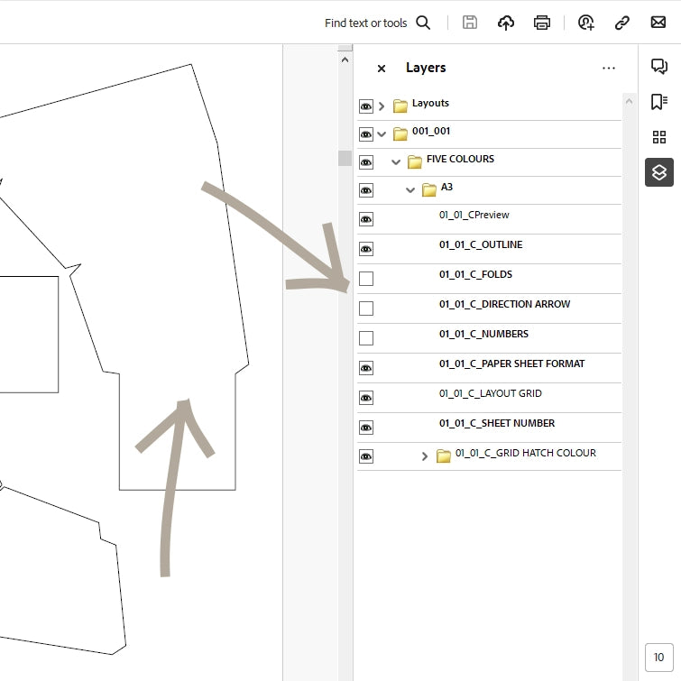Show the 01_01_C_FOLDS layer
The image size is (681, 681).
(366, 279)
